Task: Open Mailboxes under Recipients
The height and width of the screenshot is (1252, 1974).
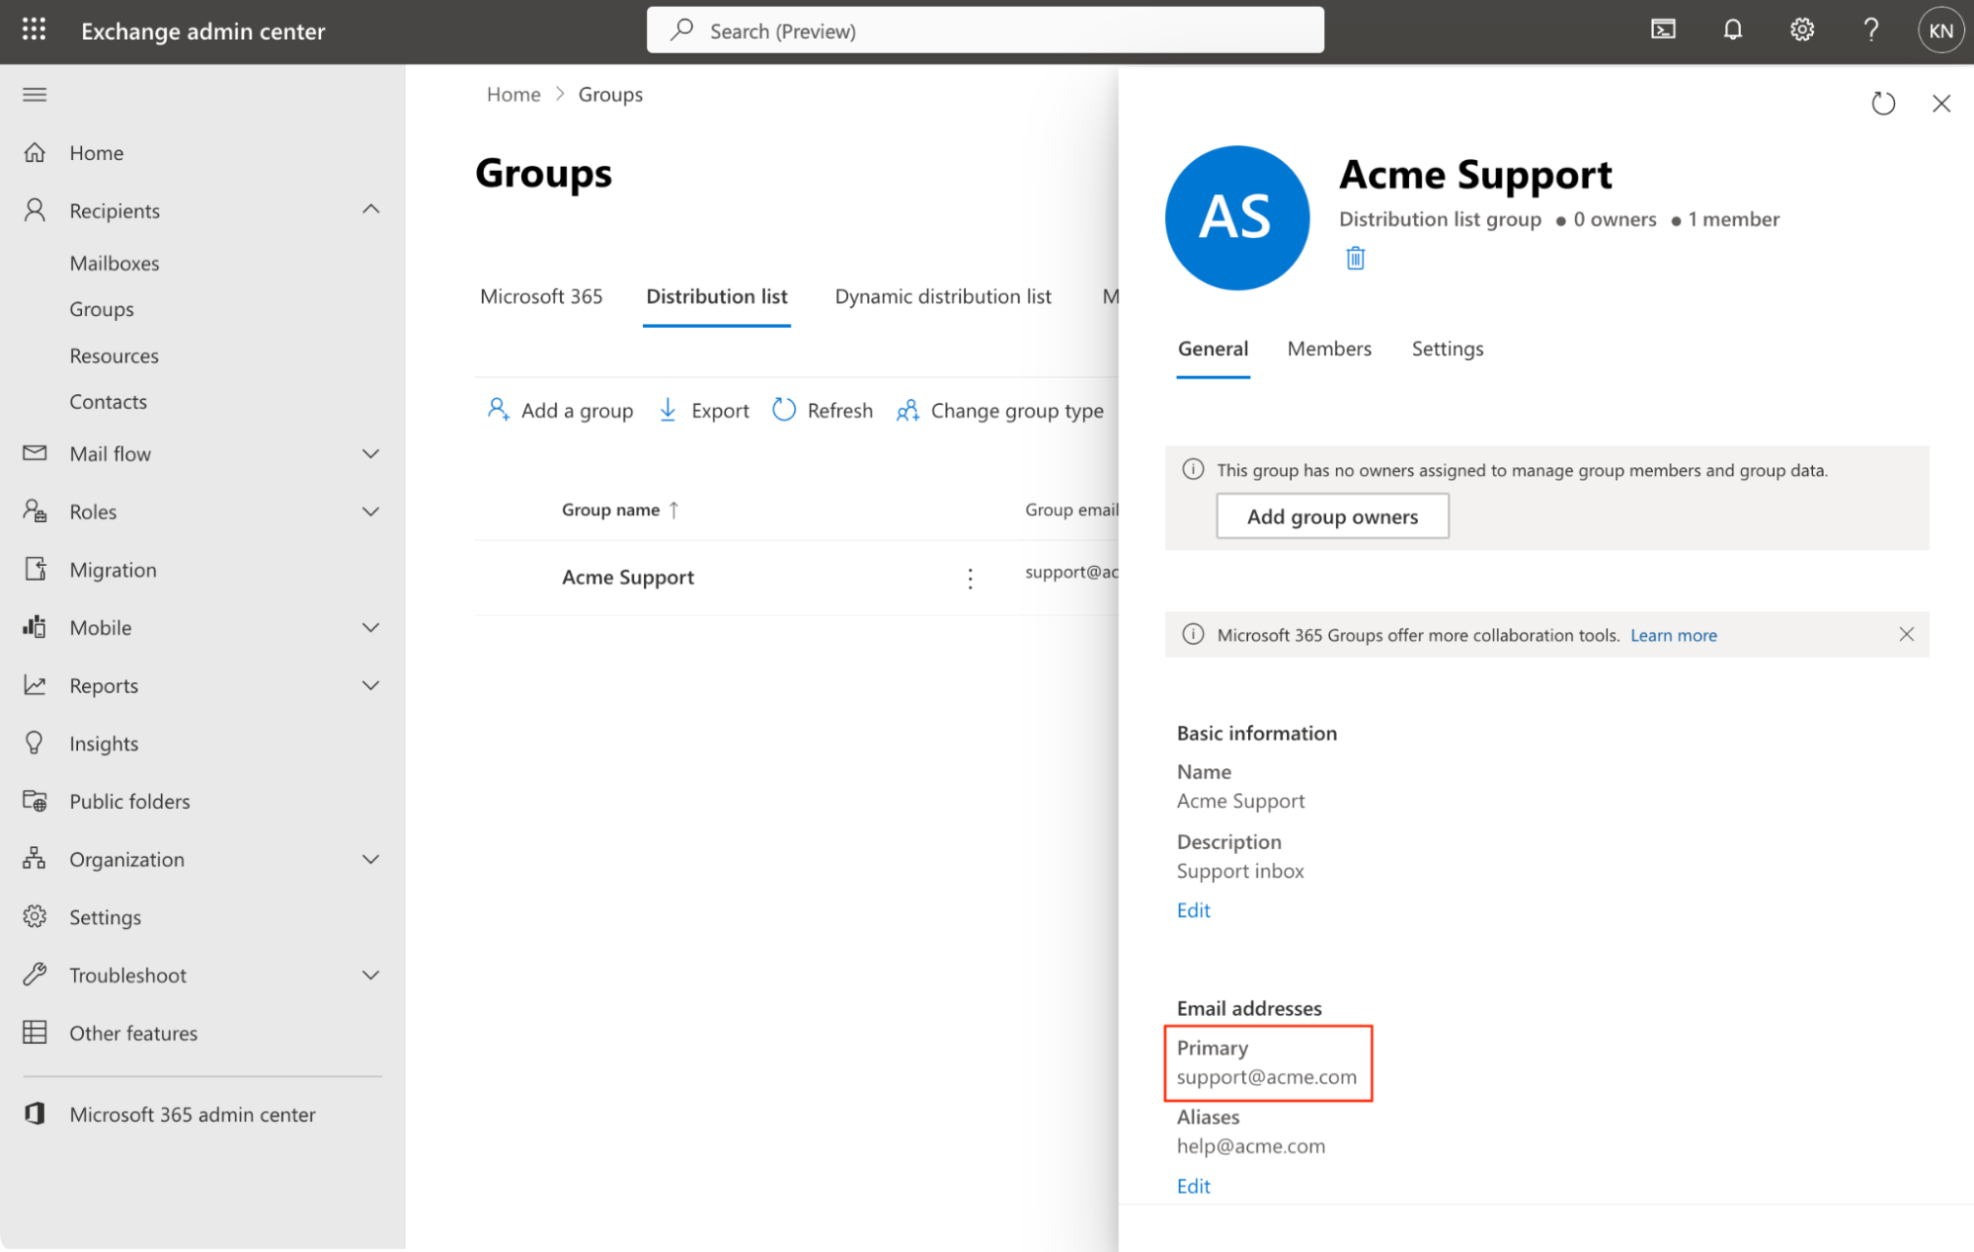Action: 115,263
